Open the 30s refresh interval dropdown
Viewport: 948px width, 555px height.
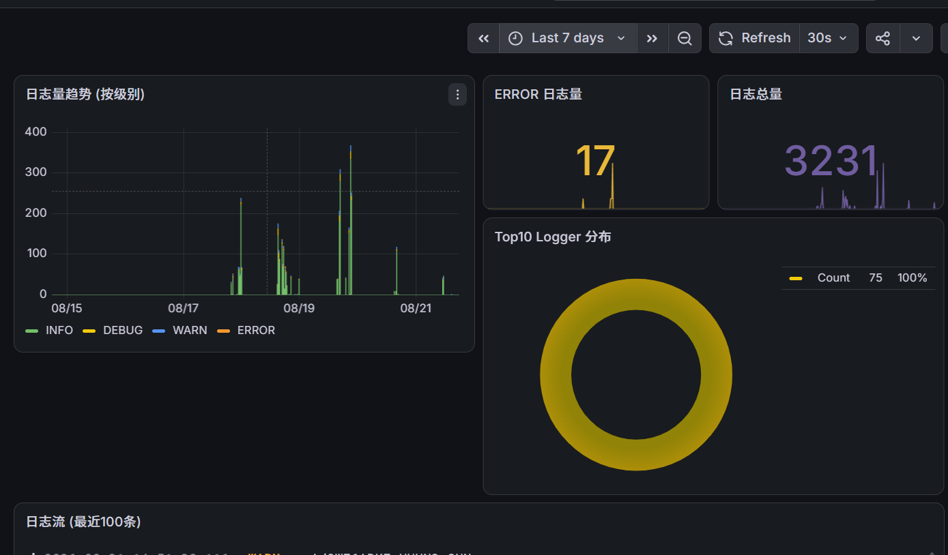pyautogui.click(x=829, y=38)
